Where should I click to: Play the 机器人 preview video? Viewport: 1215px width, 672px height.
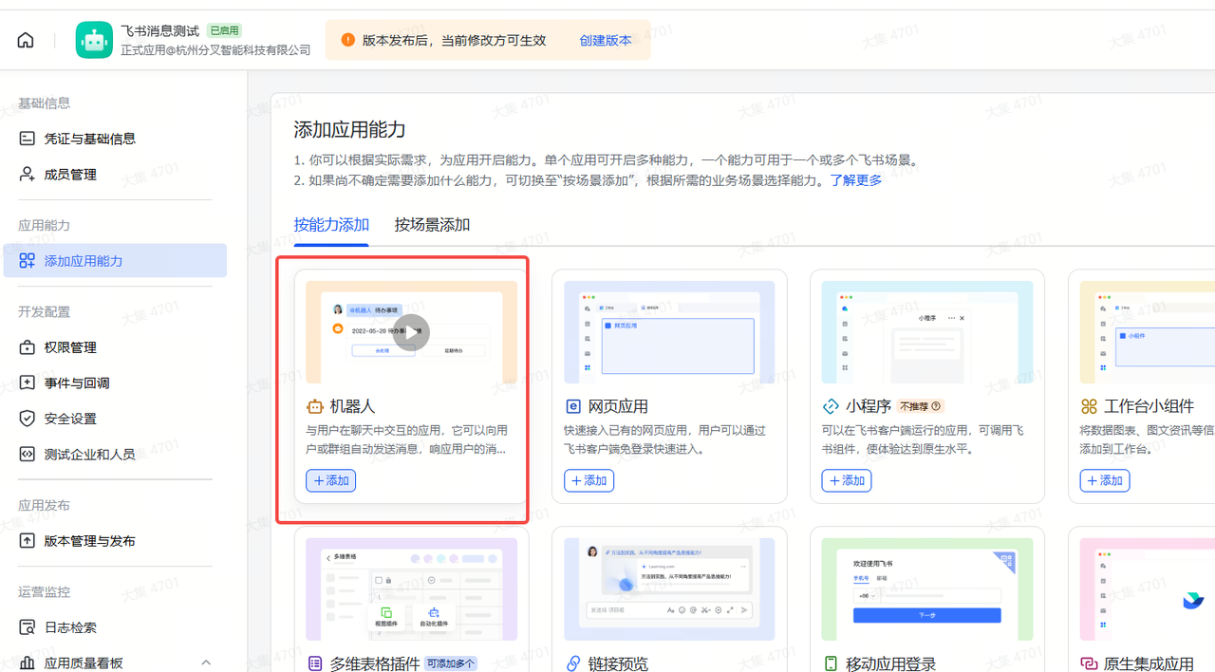point(411,332)
